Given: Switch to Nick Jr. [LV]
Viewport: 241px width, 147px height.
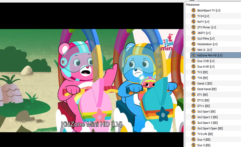Looking at the screenshot, I should (x=204, y=50).
